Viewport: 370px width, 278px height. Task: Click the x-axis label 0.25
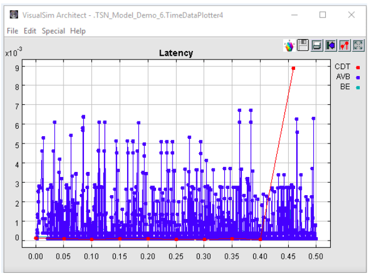tap(176, 256)
